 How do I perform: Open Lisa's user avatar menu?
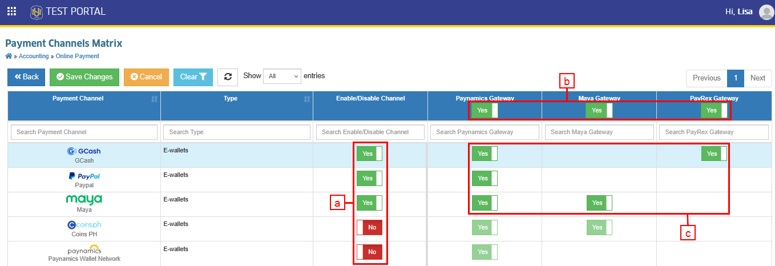tap(766, 12)
